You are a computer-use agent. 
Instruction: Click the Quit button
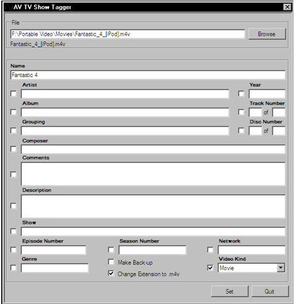tap(270, 291)
